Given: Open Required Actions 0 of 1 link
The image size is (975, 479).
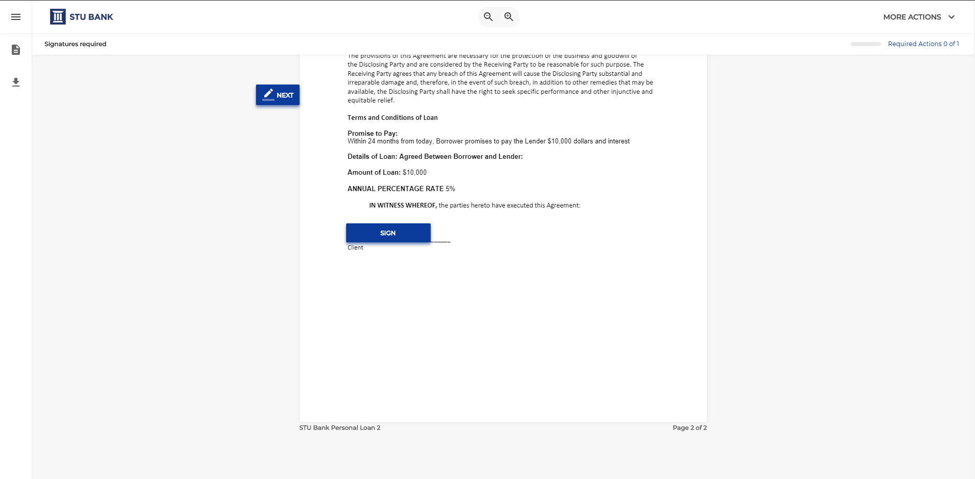Looking at the screenshot, I should [923, 44].
